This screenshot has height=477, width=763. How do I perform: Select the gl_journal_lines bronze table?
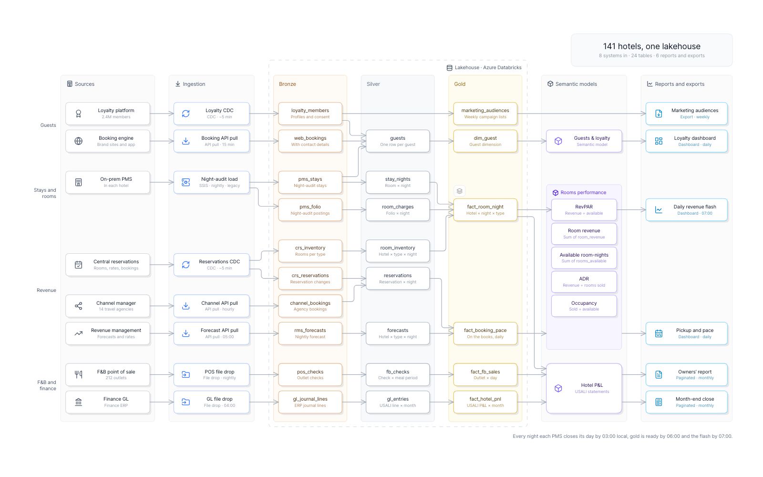310,402
